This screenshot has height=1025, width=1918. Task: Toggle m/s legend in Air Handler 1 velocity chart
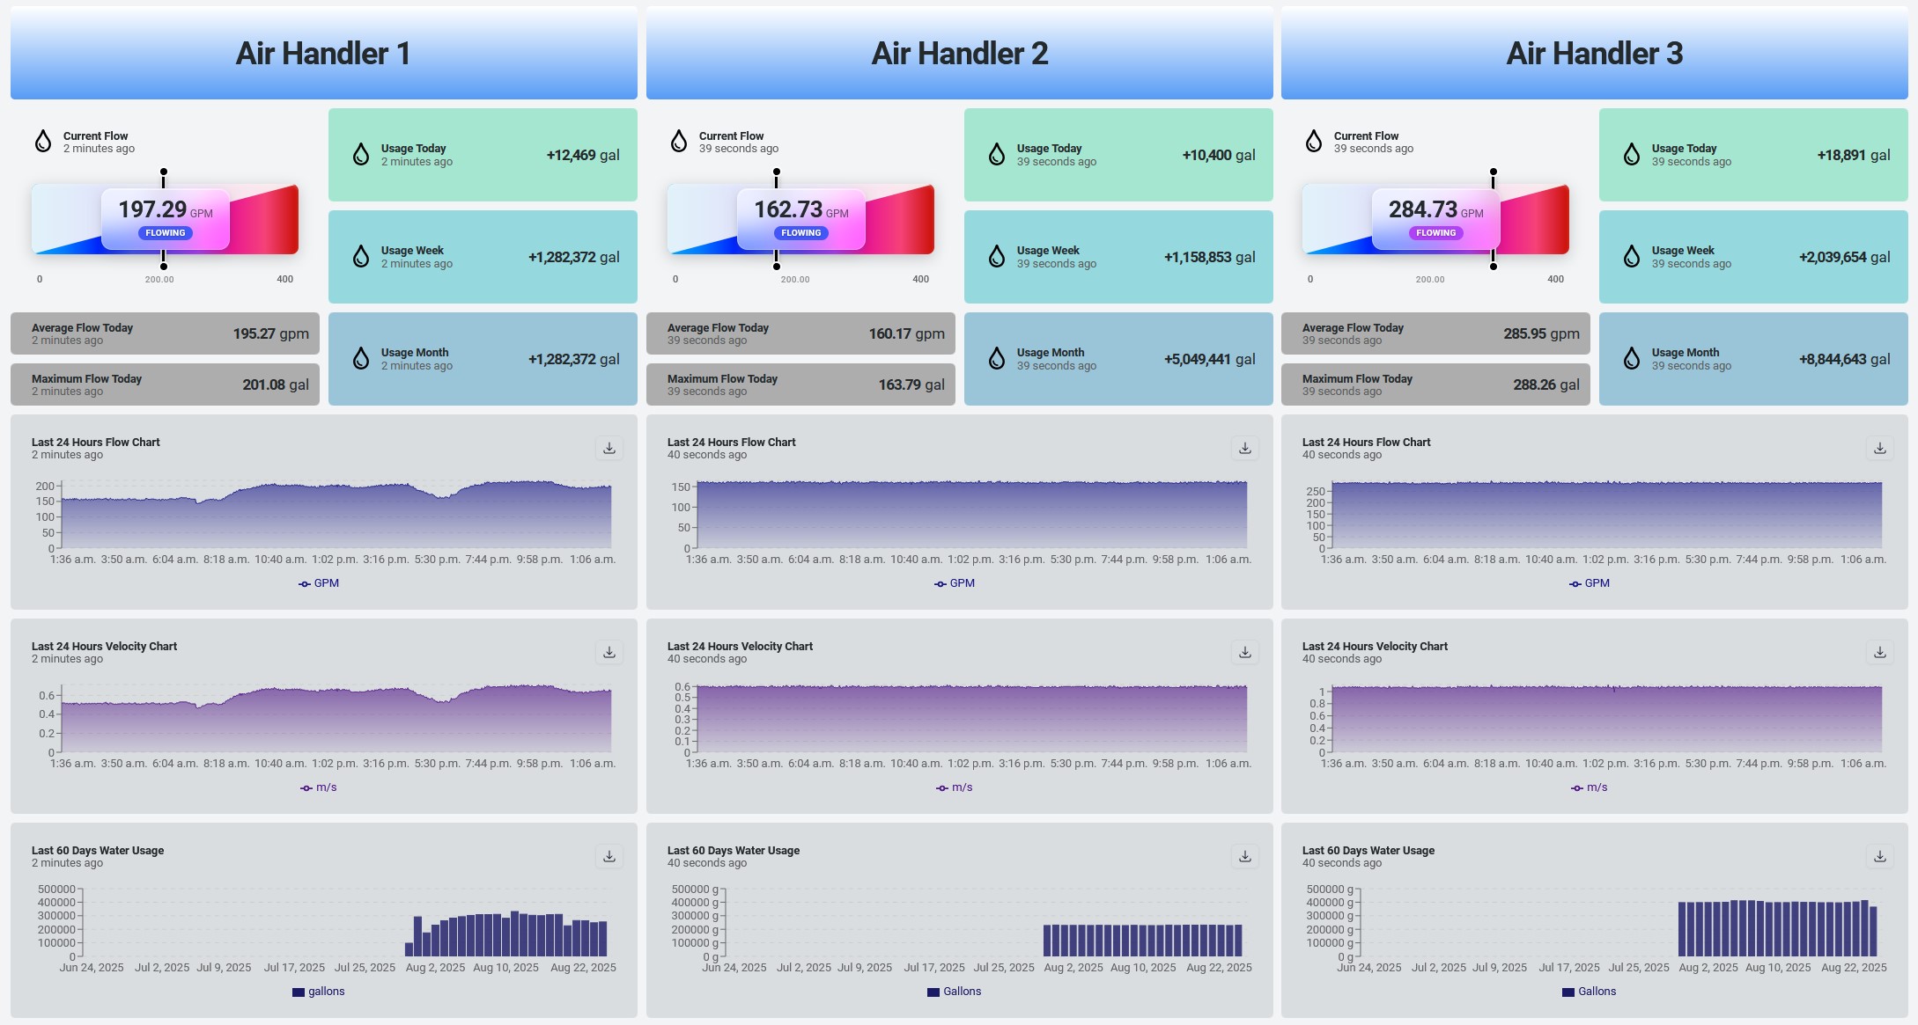(319, 787)
